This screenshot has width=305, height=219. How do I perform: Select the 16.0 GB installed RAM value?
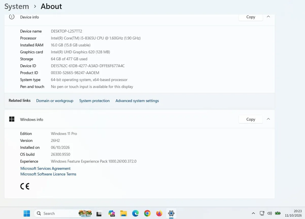tap(71, 45)
